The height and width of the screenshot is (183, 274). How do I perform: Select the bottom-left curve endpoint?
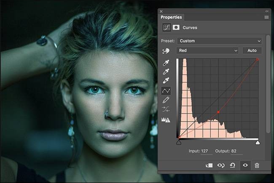point(179,138)
